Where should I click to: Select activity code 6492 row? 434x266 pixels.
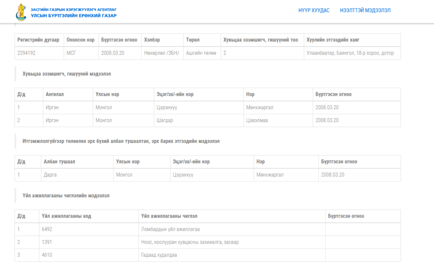coord(207,229)
